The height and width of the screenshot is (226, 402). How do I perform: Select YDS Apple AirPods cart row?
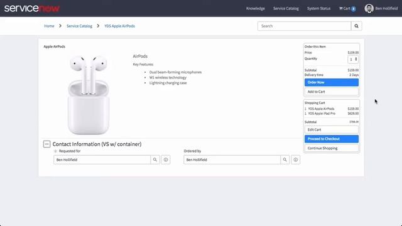pos(332,109)
